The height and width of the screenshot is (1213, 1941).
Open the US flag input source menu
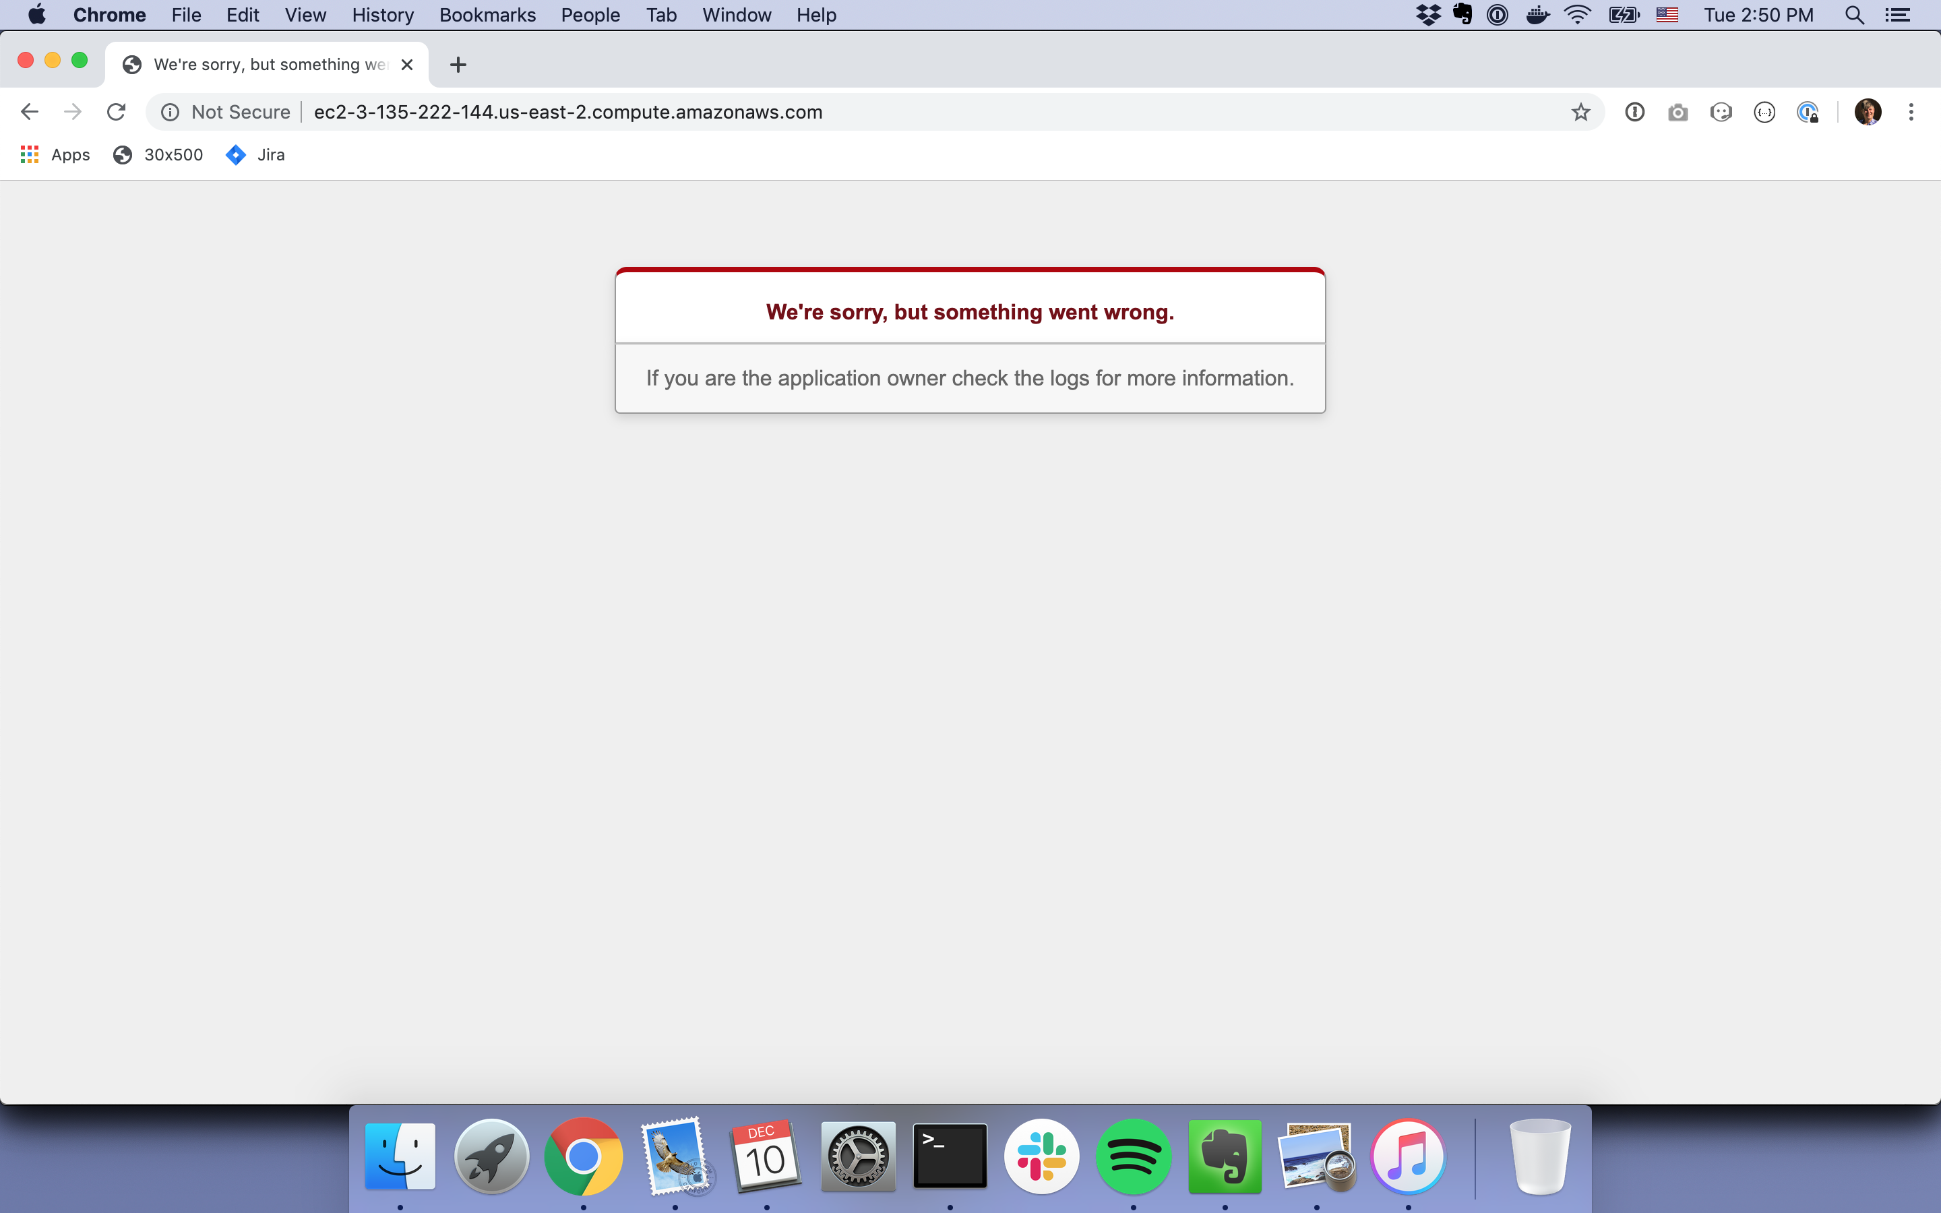pos(1667,15)
